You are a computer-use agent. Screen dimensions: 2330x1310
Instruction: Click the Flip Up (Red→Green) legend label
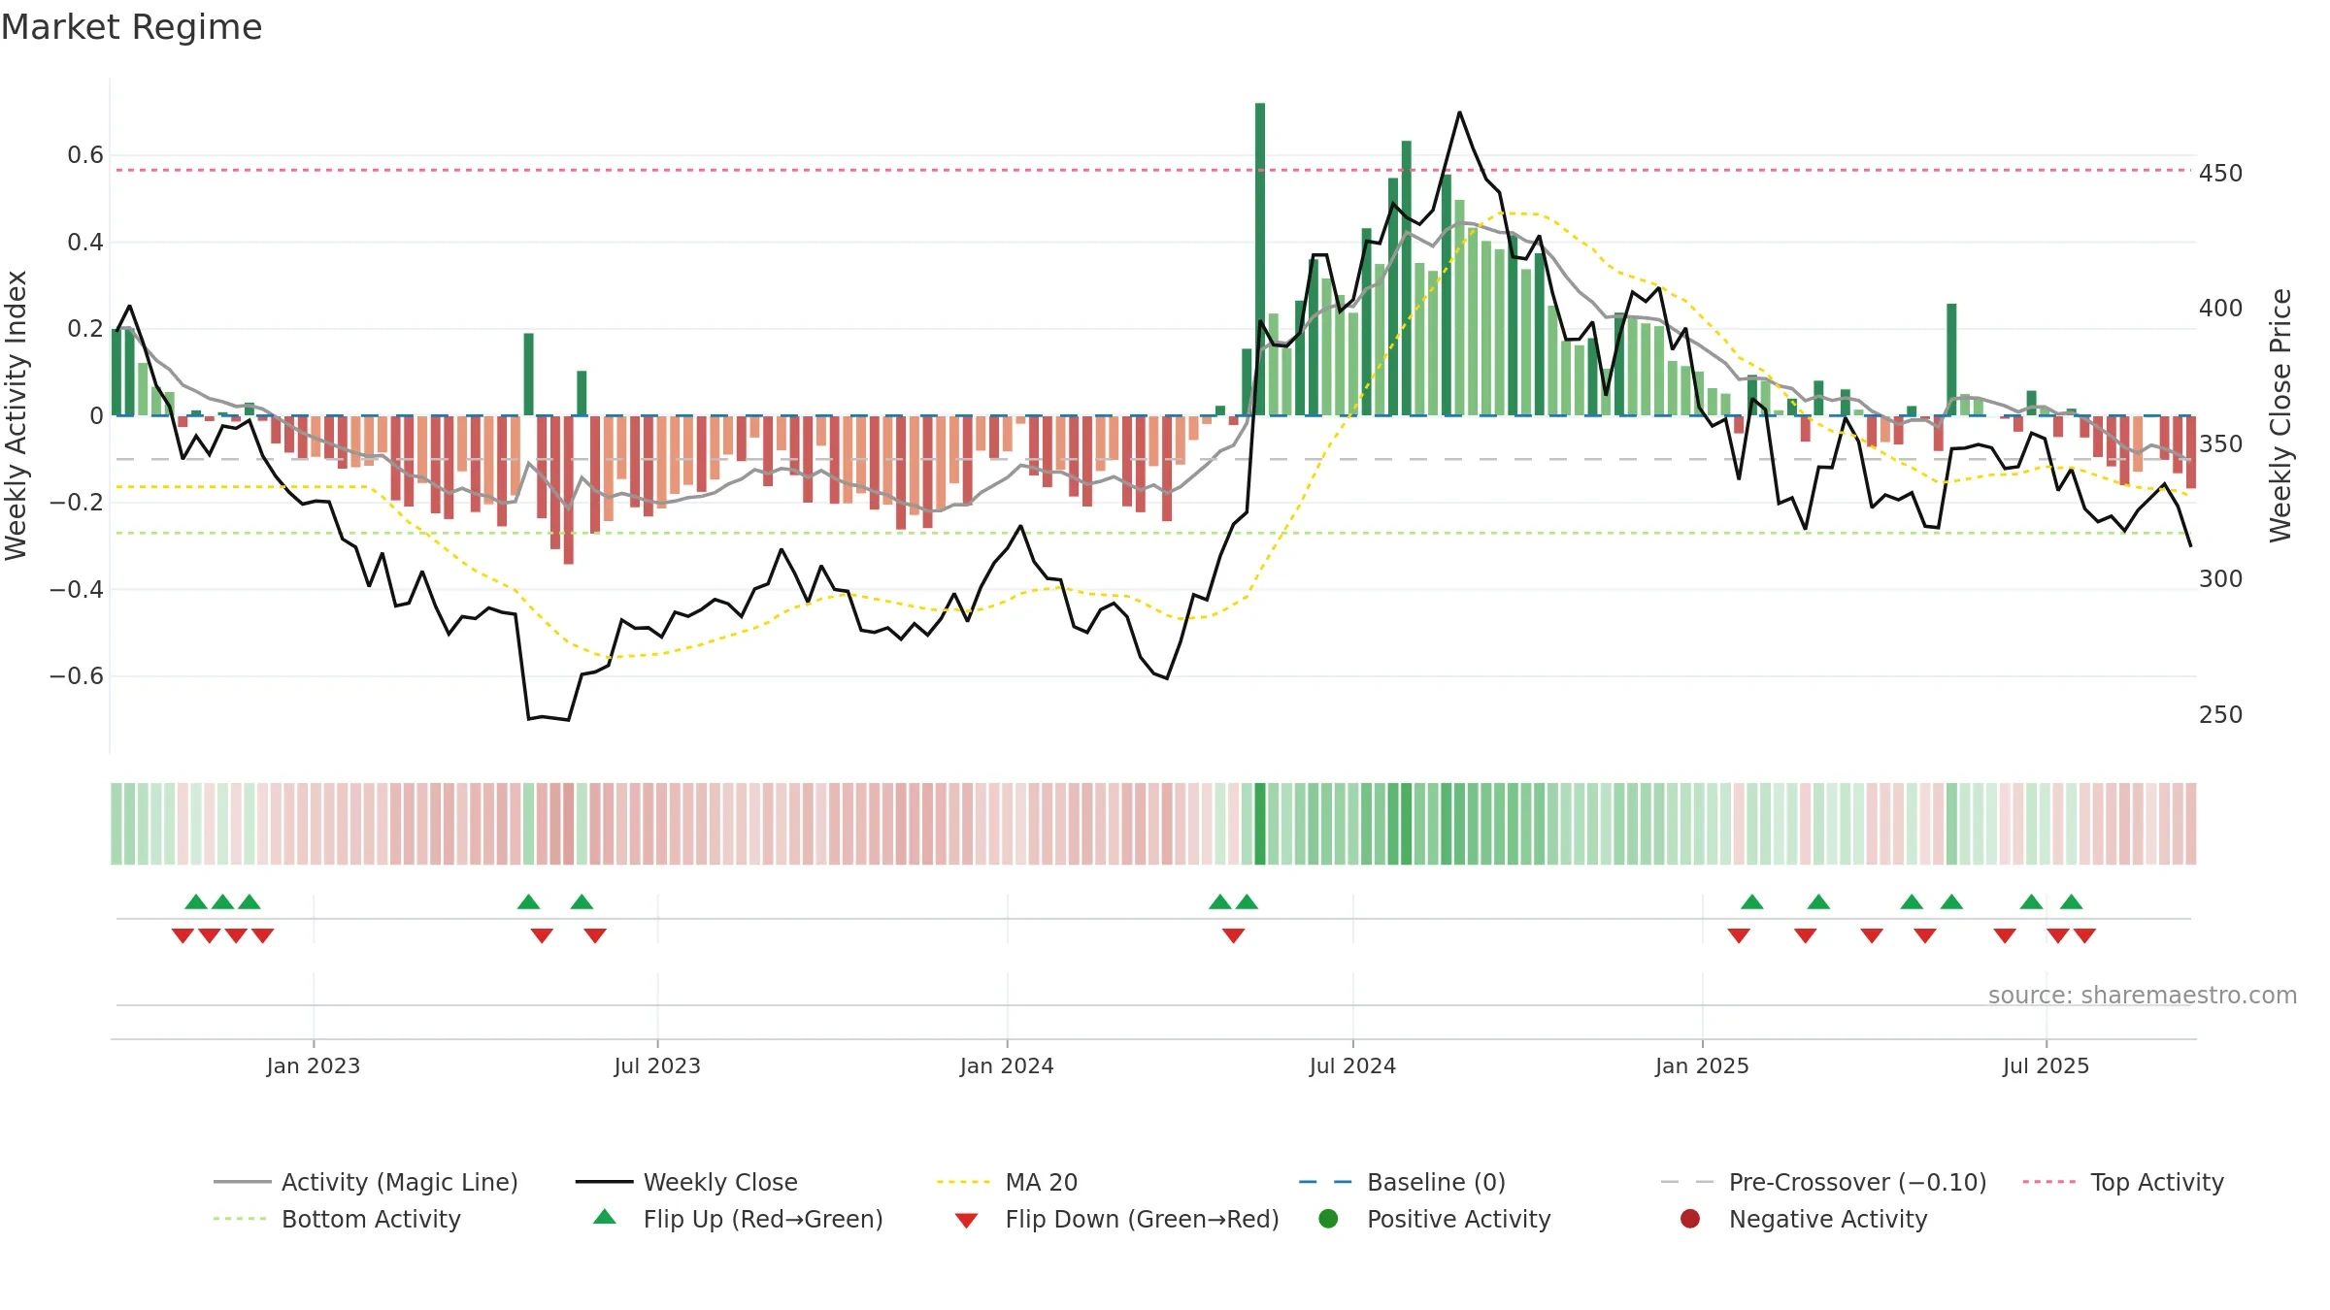763,1219
